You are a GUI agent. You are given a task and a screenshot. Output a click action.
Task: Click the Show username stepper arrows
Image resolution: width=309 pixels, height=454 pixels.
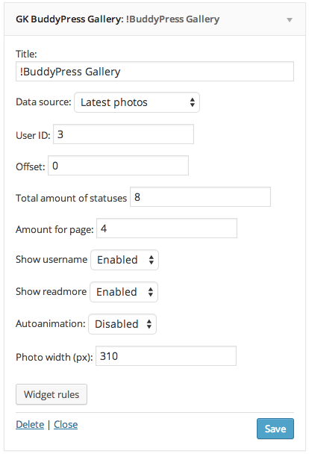pyautogui.click(x=152, y=260)
